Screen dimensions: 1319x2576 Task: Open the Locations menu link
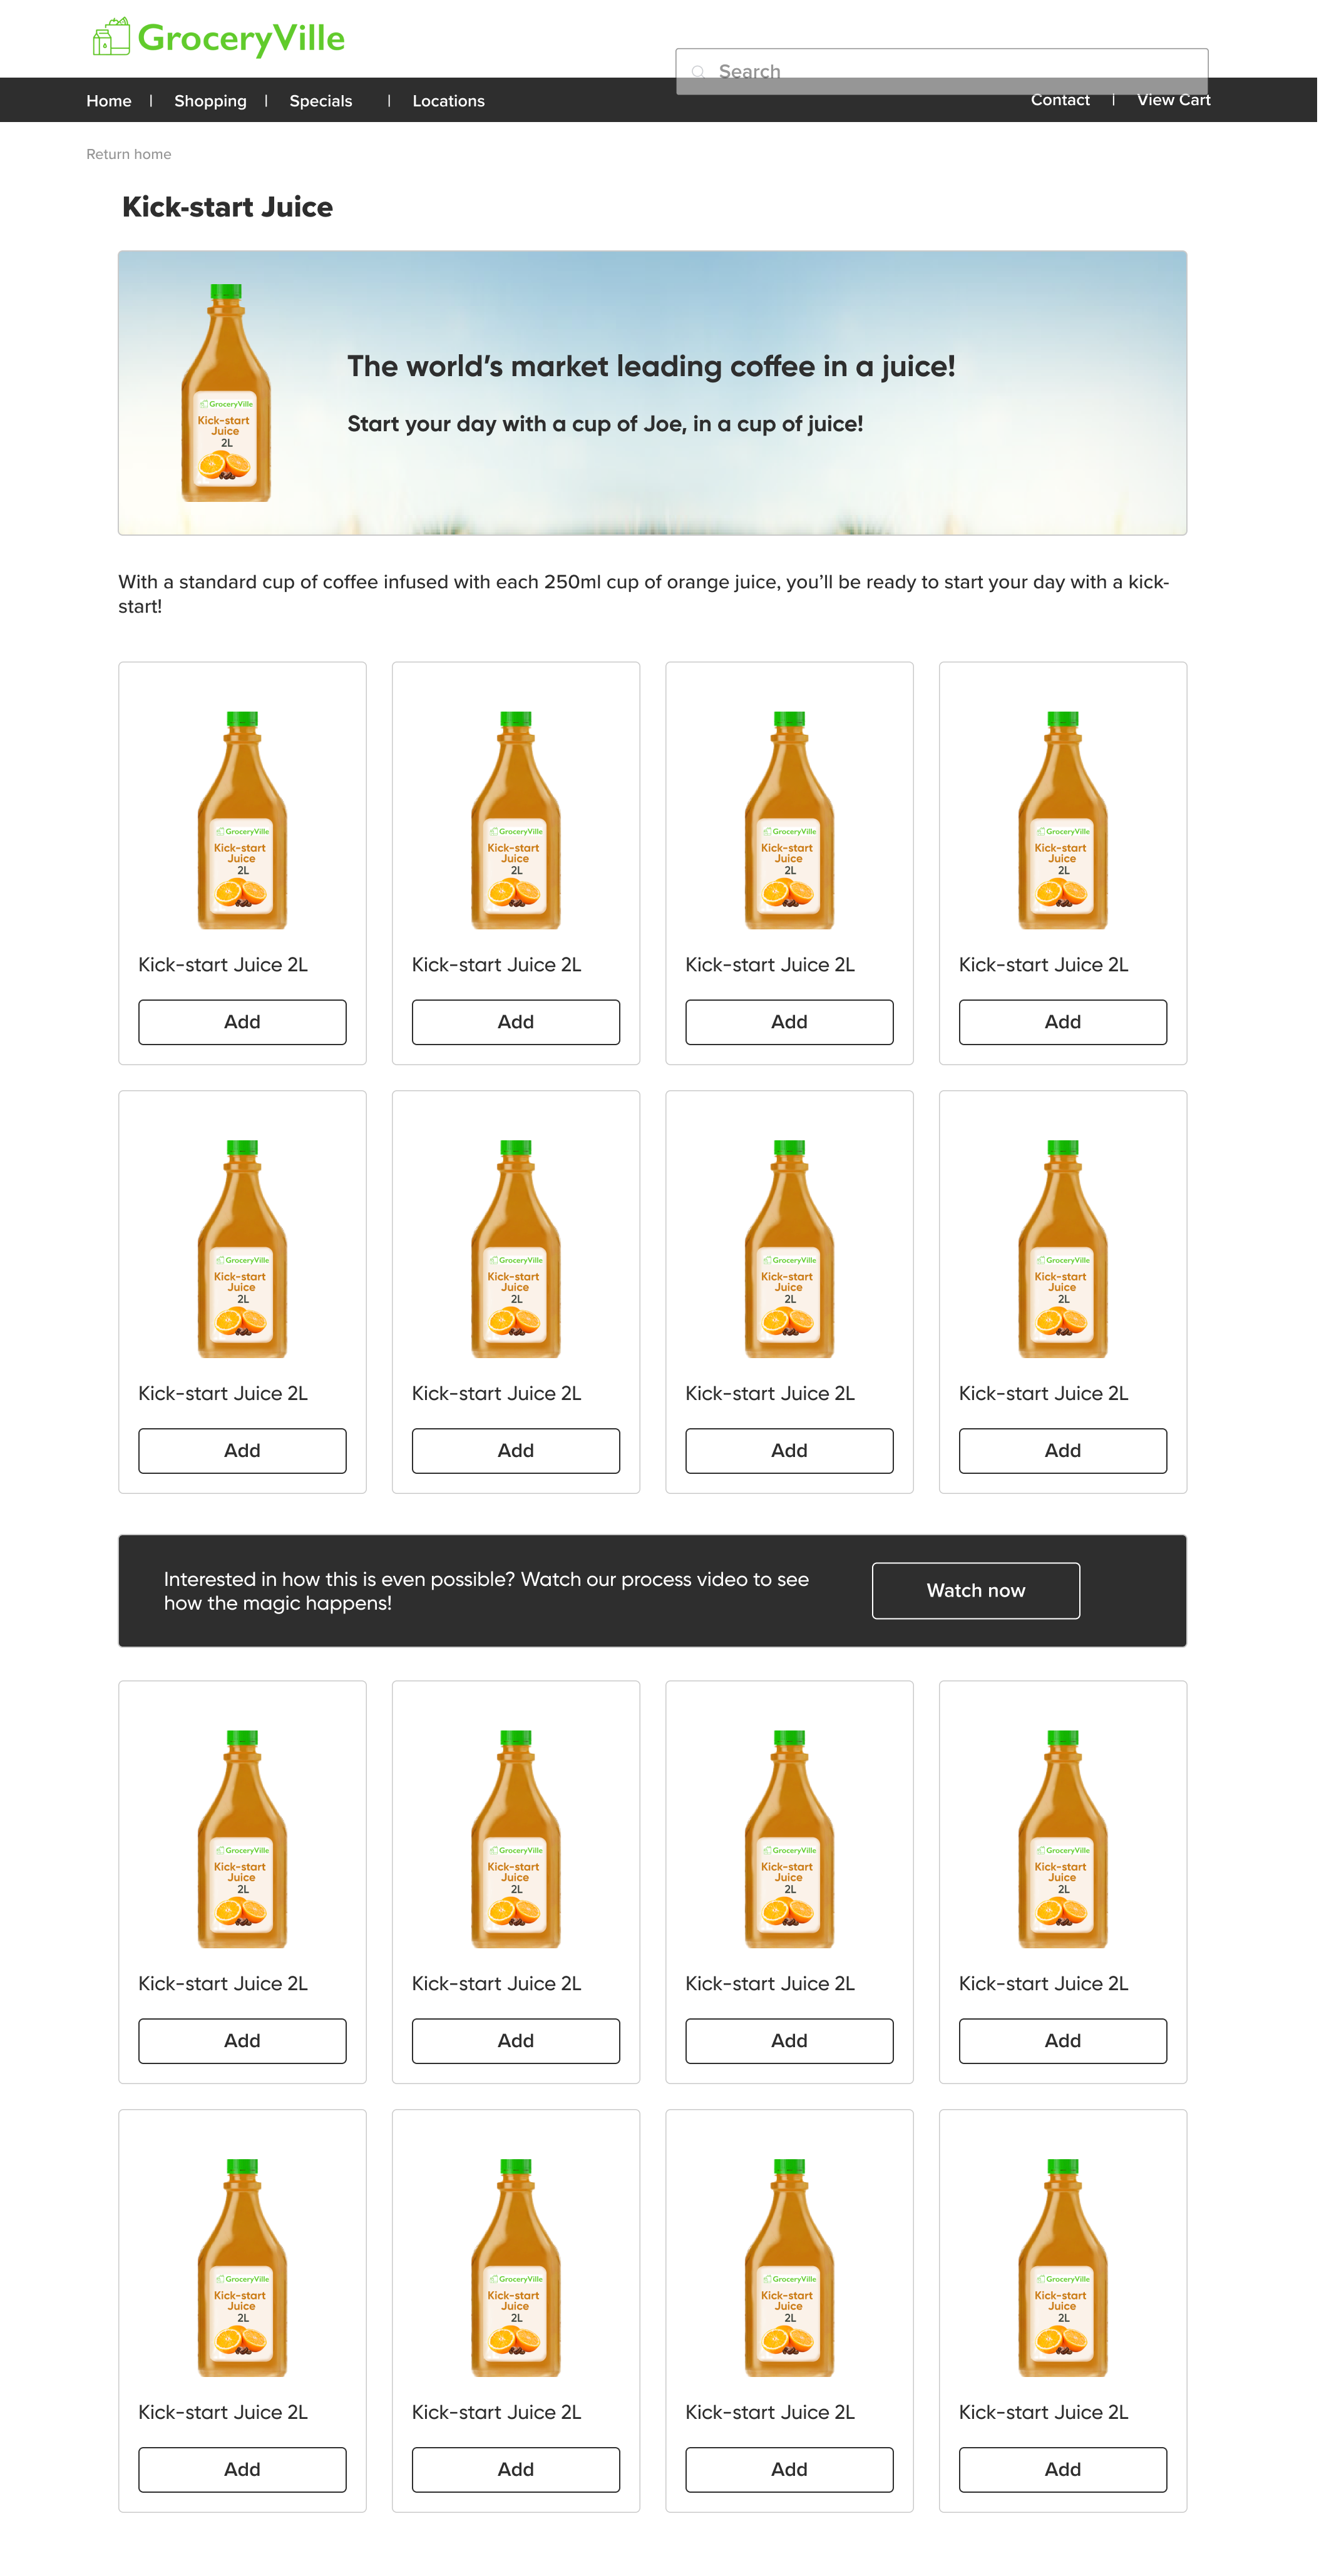(448, 101)
